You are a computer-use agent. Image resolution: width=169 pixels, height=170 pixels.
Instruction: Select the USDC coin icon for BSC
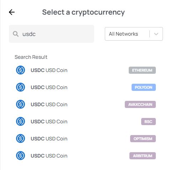(x=21, y=122)
